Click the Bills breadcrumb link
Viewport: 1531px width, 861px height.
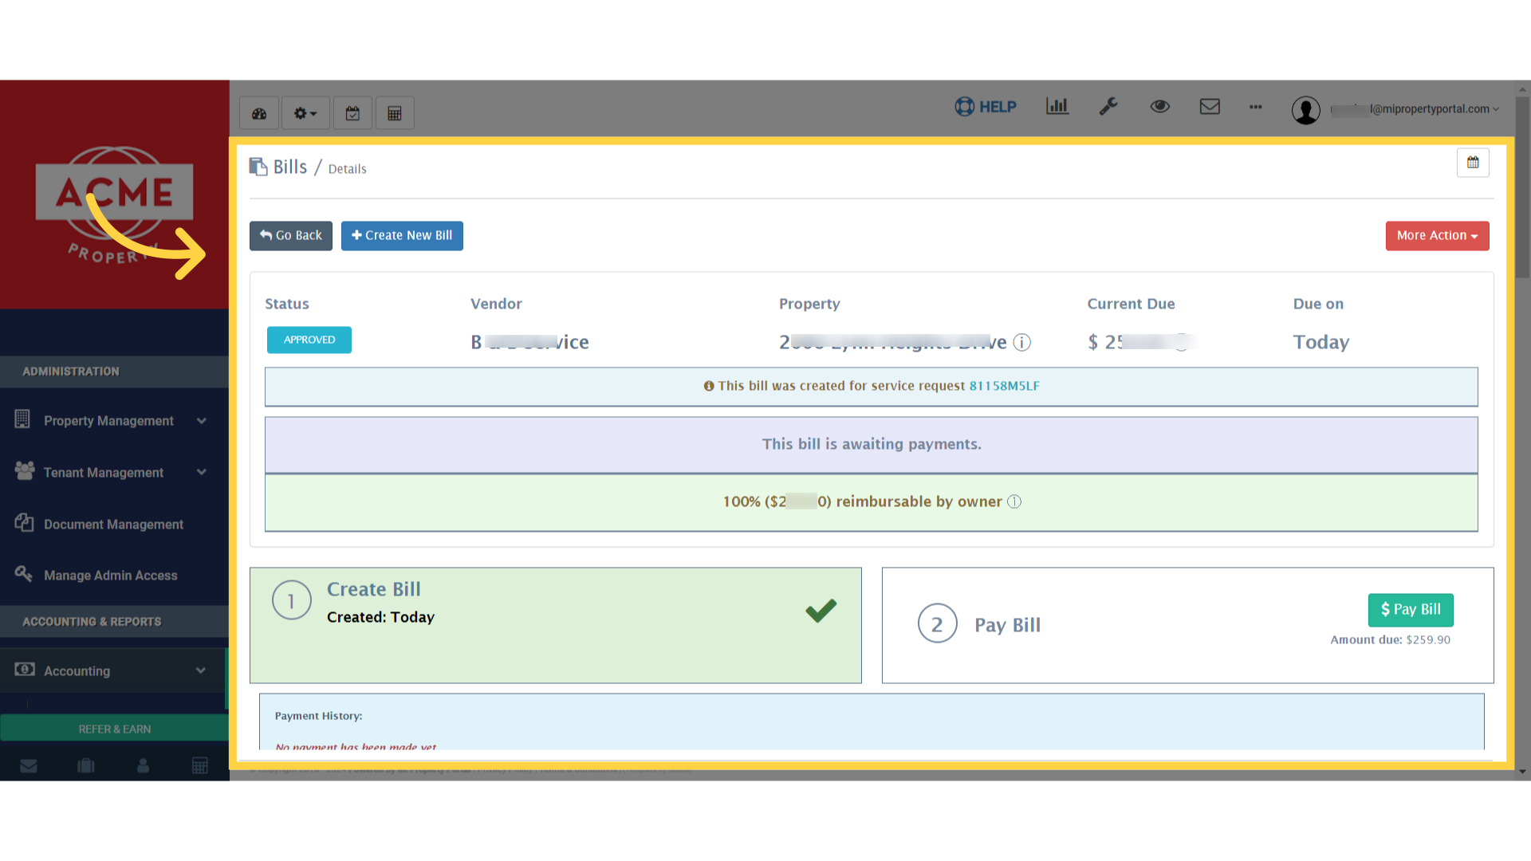coord(290,167)
